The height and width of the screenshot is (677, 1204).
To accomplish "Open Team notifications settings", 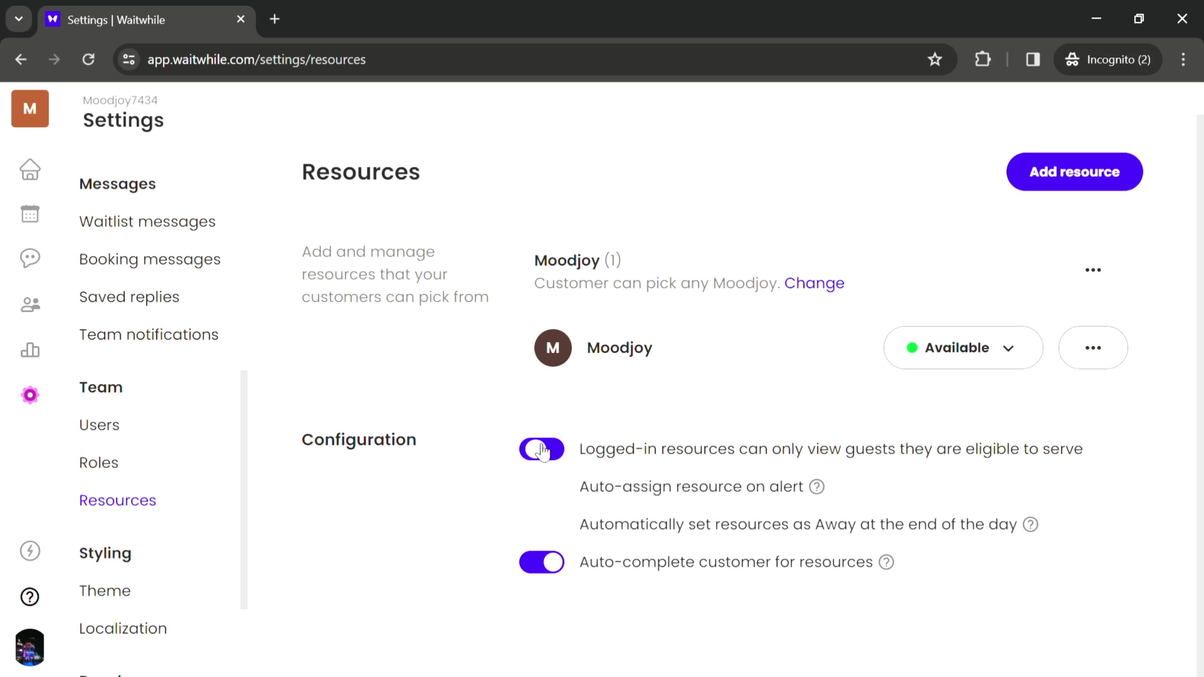I will (149, 334).
